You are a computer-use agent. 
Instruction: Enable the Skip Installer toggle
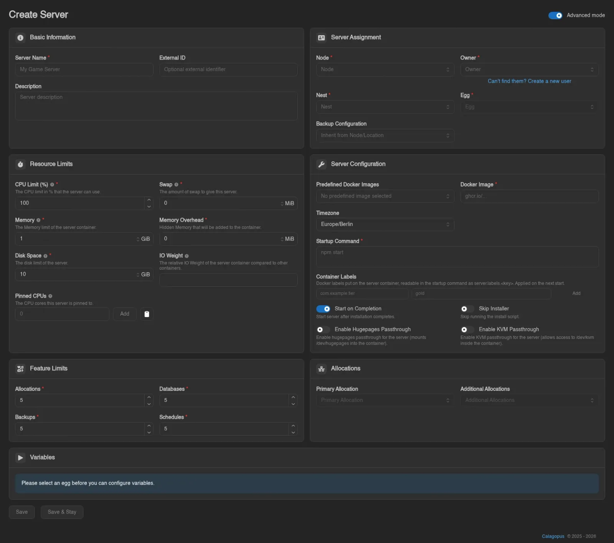coord(467,309)
